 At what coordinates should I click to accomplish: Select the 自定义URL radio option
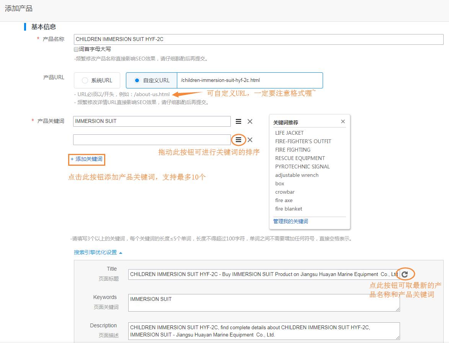(137, 80)
